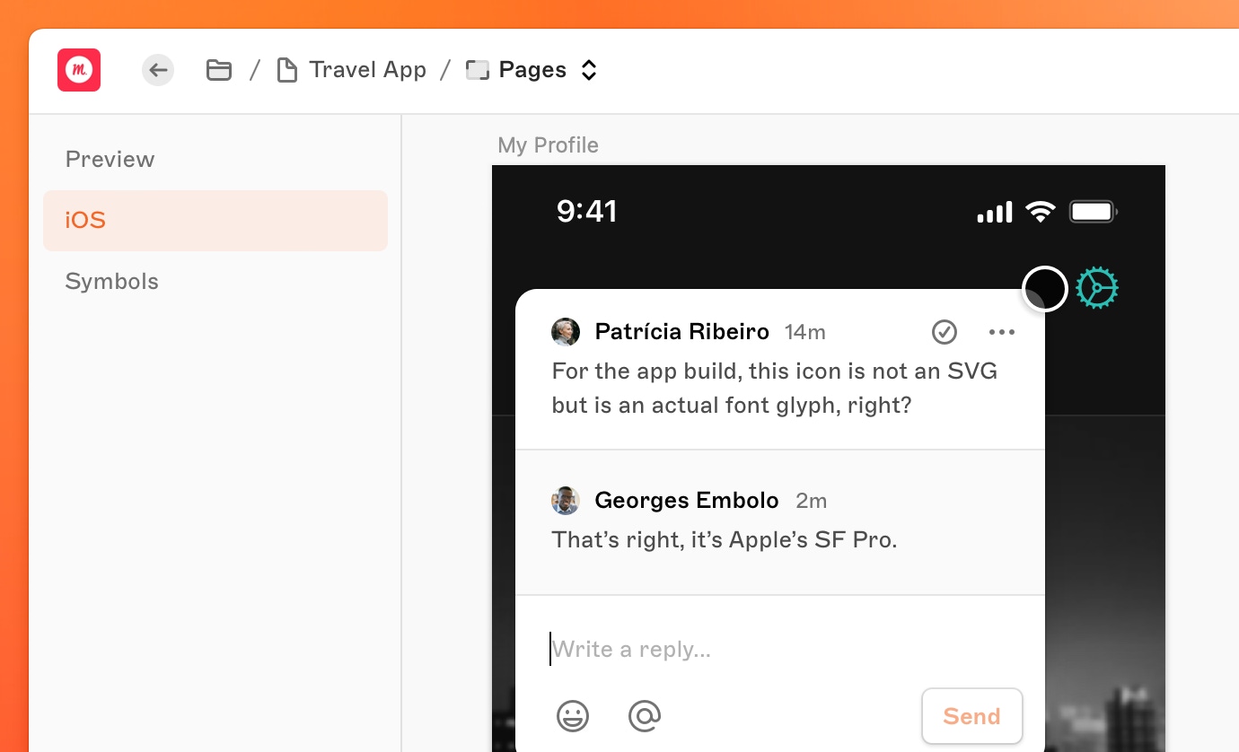Image resolution: width=1239 pixels, height=752 pixels.
Task: Click Patrícia Ribeiro's avatar
Action: click(x=566, y=332)
